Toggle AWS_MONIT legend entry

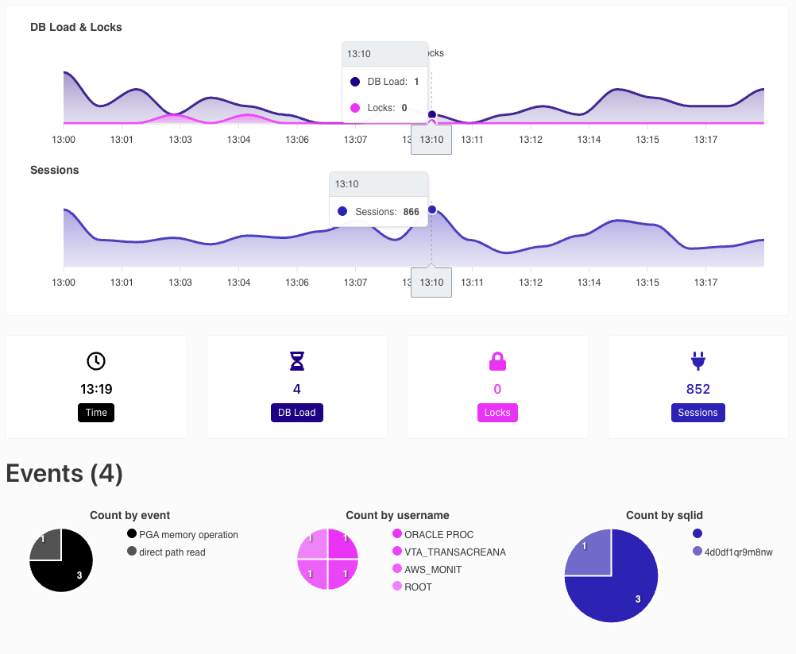[427, 569]
